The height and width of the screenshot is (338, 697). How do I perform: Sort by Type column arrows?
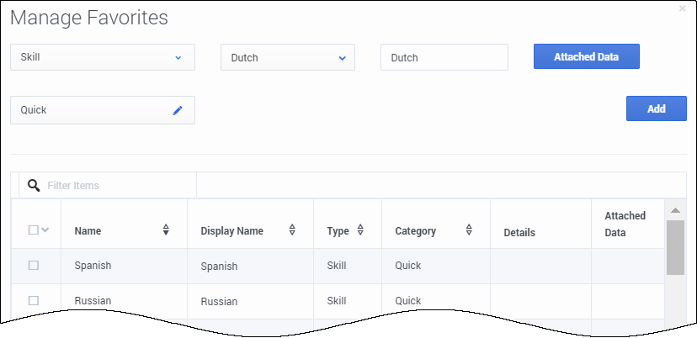point(360,230)
